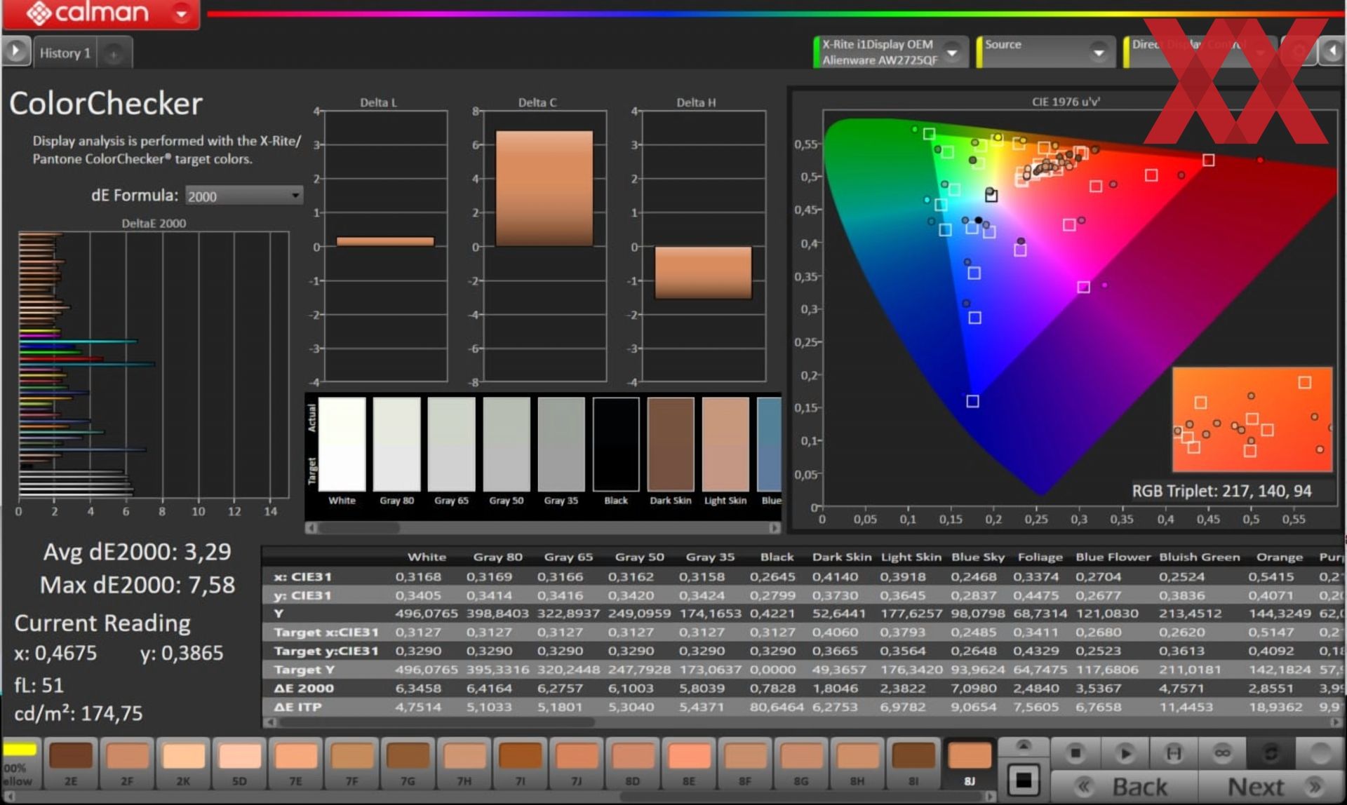Viewport: 1347px width, 805px height.
Task: Click the Dark Skin comparison swatch
Action: pos(671,444)
